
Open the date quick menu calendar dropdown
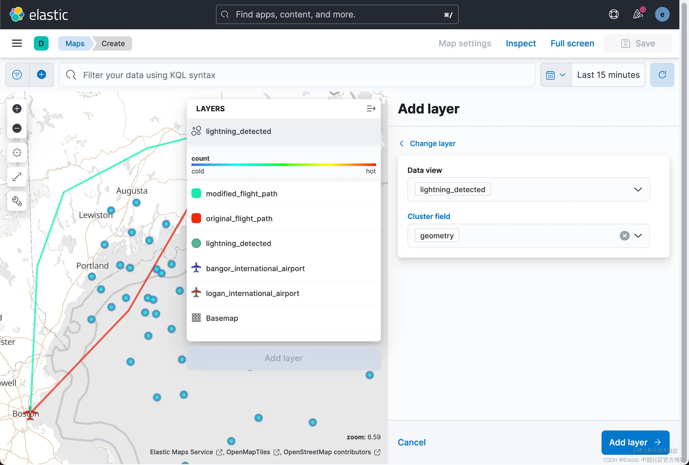pyautogui.click(x=556, y=75)
